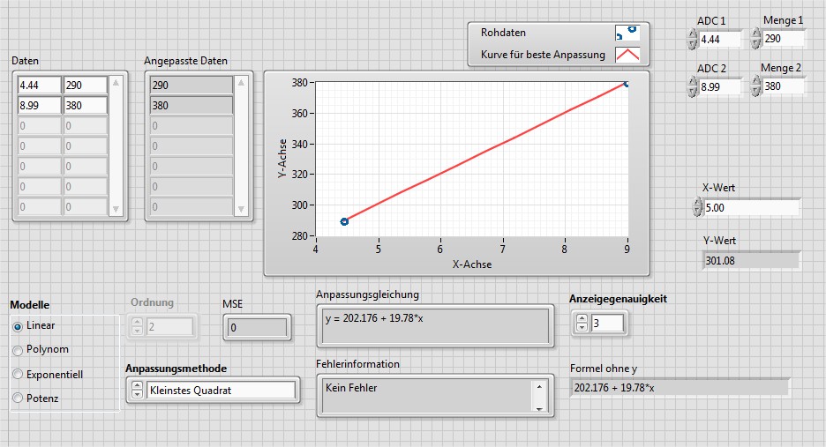Click Daten cell with value 8.99
The width and height of the screenshot is (826, 447).
[x=40, y=105]
